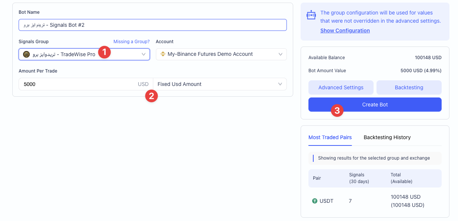Switch to the Most Traded Pairs tab
Image resolution: width=458 pixels, height=221 pixels.
point(330,137)
